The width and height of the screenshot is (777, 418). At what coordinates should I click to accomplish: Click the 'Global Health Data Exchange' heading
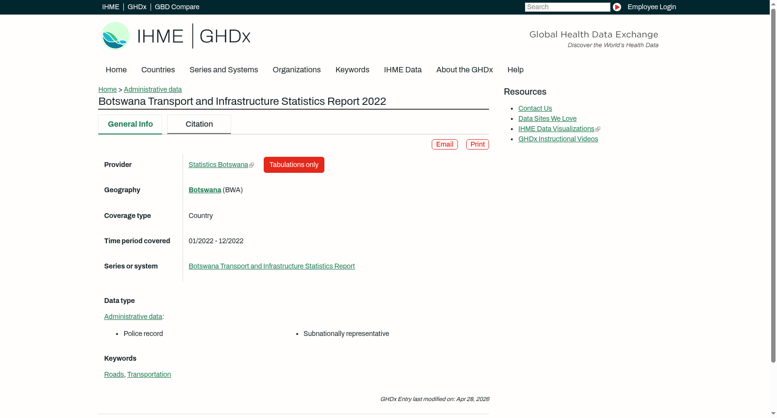pos(593,34)
